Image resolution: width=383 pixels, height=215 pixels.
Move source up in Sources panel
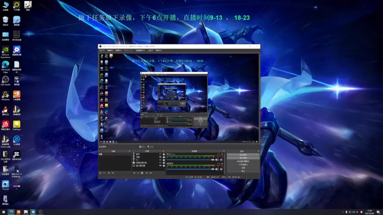coord(146,173)
